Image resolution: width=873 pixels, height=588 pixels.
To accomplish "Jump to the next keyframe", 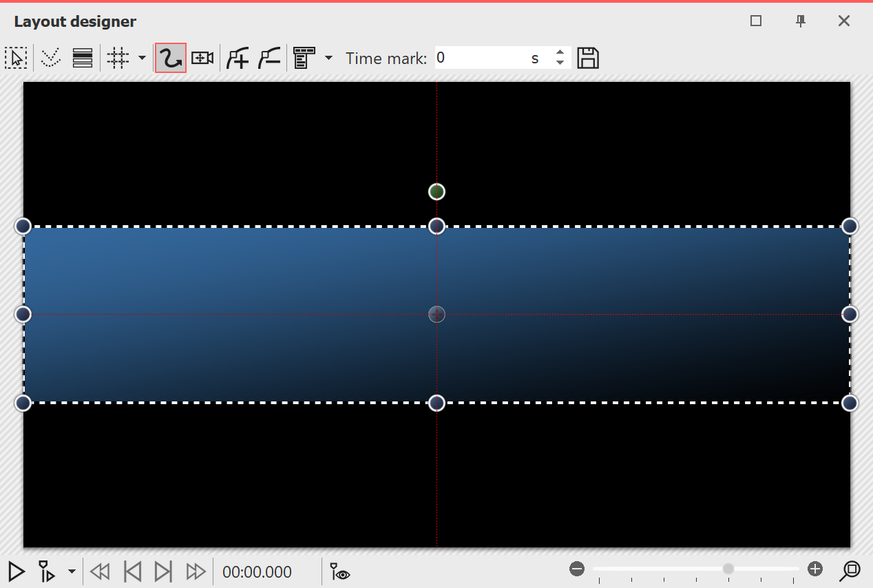I will (x=163, y=571).
